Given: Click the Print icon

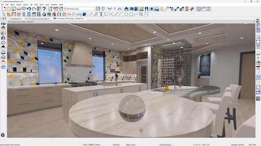Looking at the screenshot, I should click(x=19, y=9).
